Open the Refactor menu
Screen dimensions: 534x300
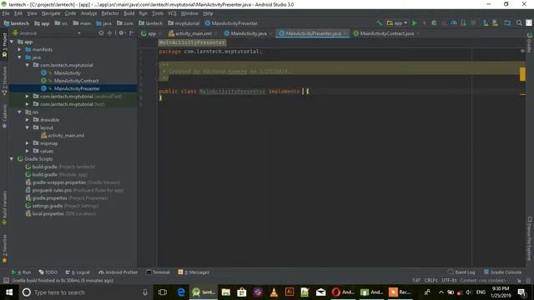[x=110, y=13]
